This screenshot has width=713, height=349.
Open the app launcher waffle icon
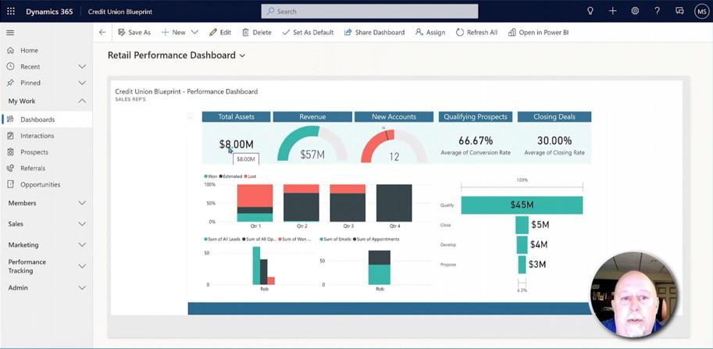click(x=11, y=12)
